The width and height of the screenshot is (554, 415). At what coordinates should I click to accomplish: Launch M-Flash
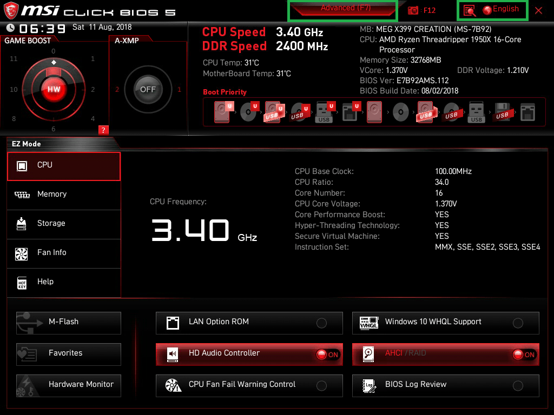coord(69,323)
